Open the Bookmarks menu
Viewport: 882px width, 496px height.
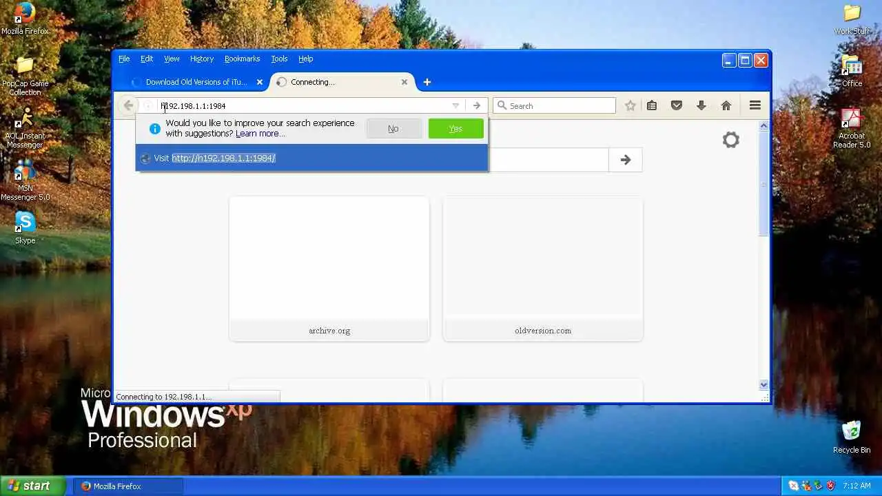[242, 59]
